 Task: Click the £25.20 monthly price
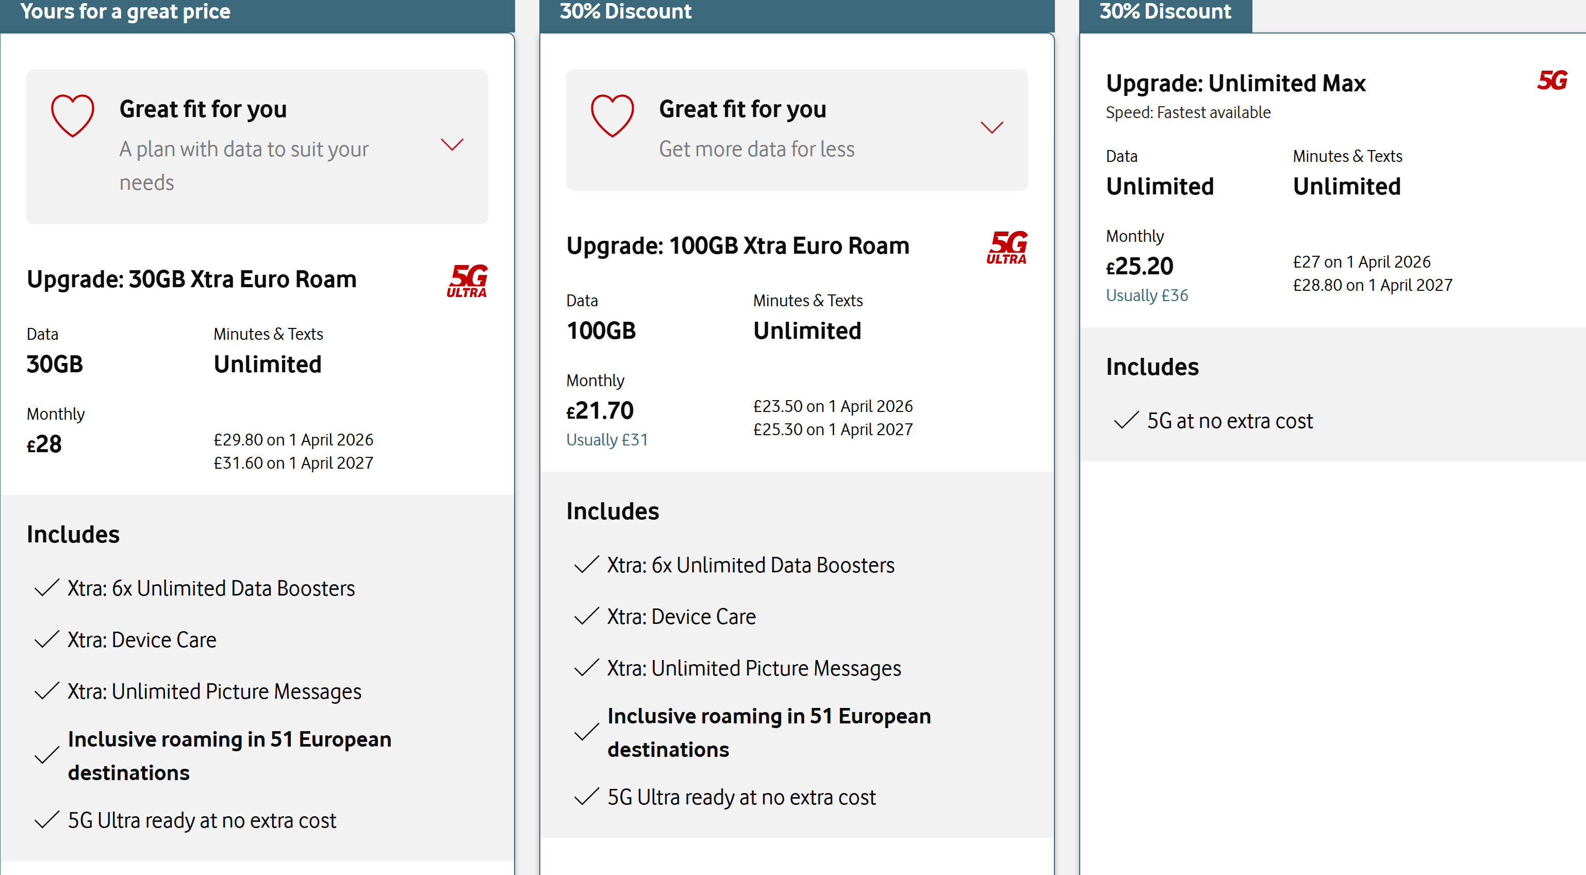click(1139, 267)
